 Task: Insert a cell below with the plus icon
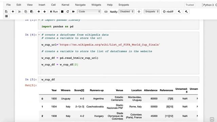13,12
